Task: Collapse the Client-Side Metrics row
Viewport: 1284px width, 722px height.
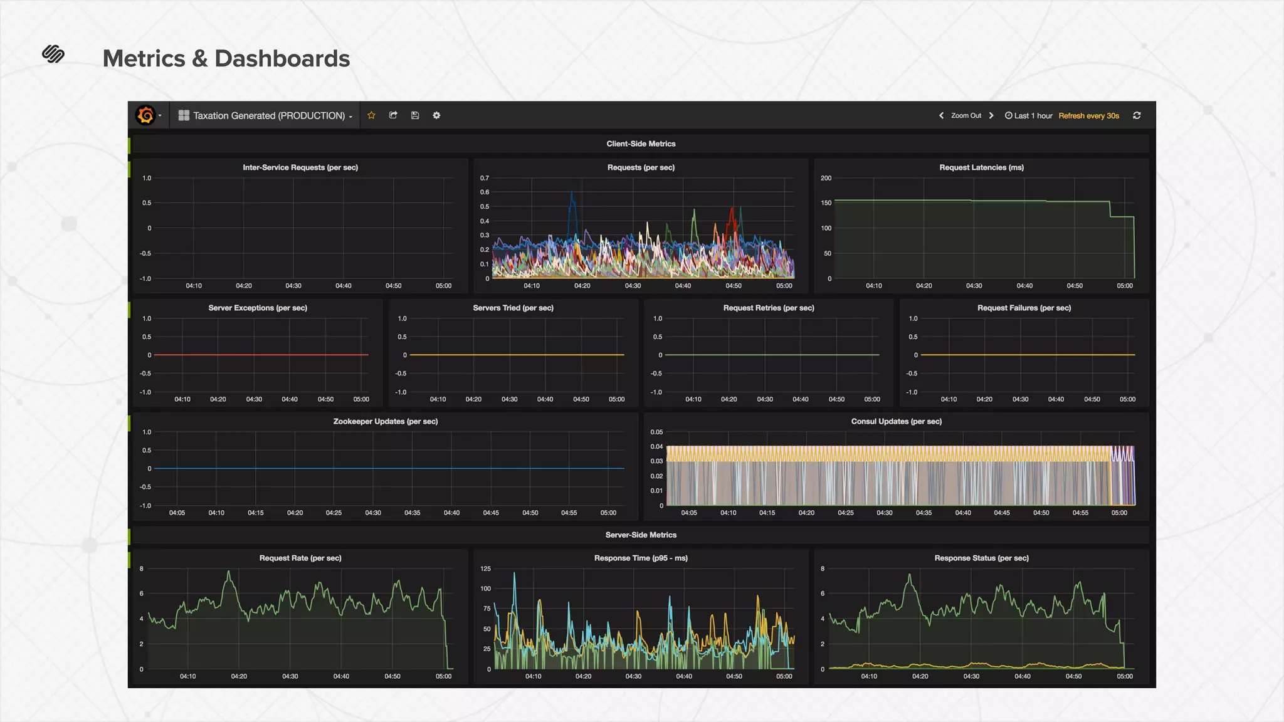Action: (641, 144)
